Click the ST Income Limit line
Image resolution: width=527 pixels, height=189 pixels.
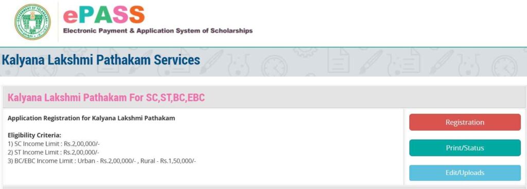tap(54, 152)
